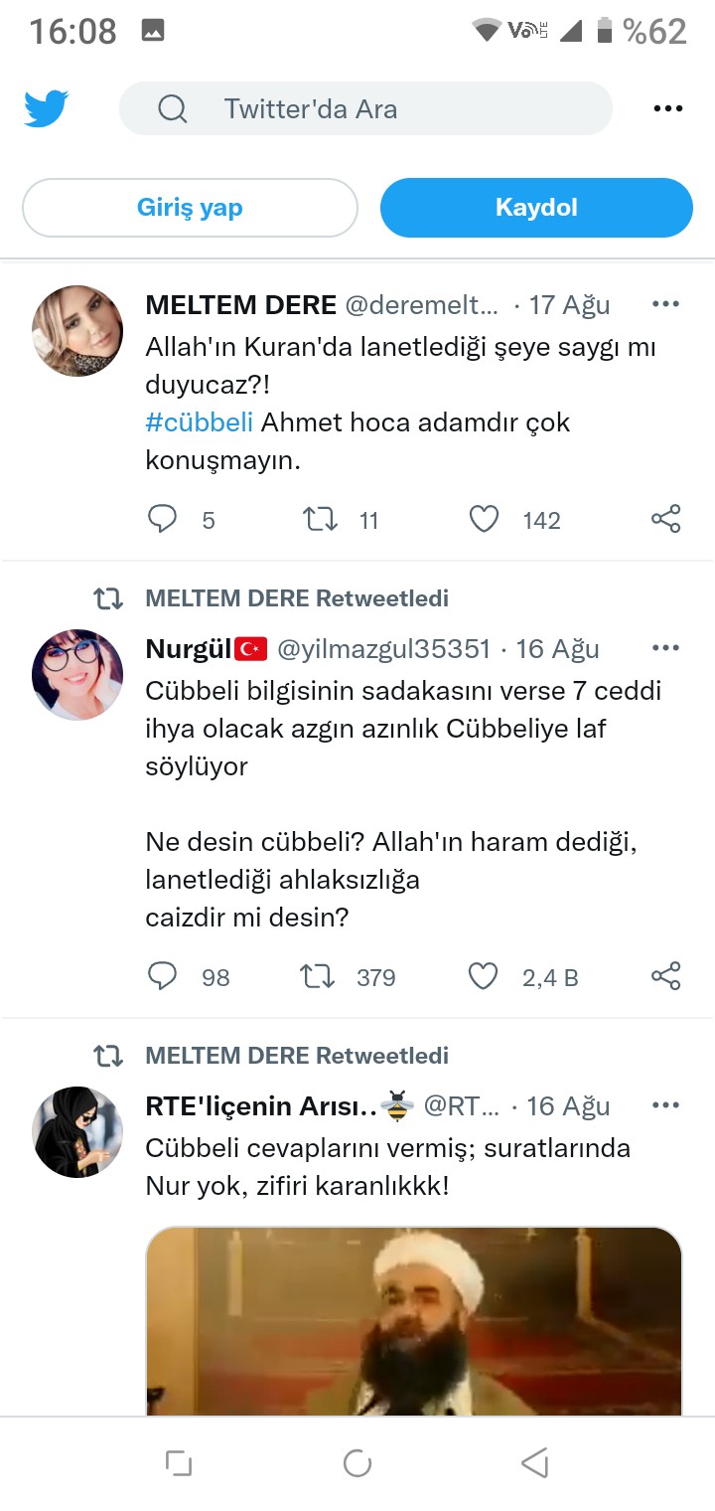This screenshot has width=715, height=1511.
Task: Retweet MELTEM DERE's cübbeli tweet
Action: [320, 520]
